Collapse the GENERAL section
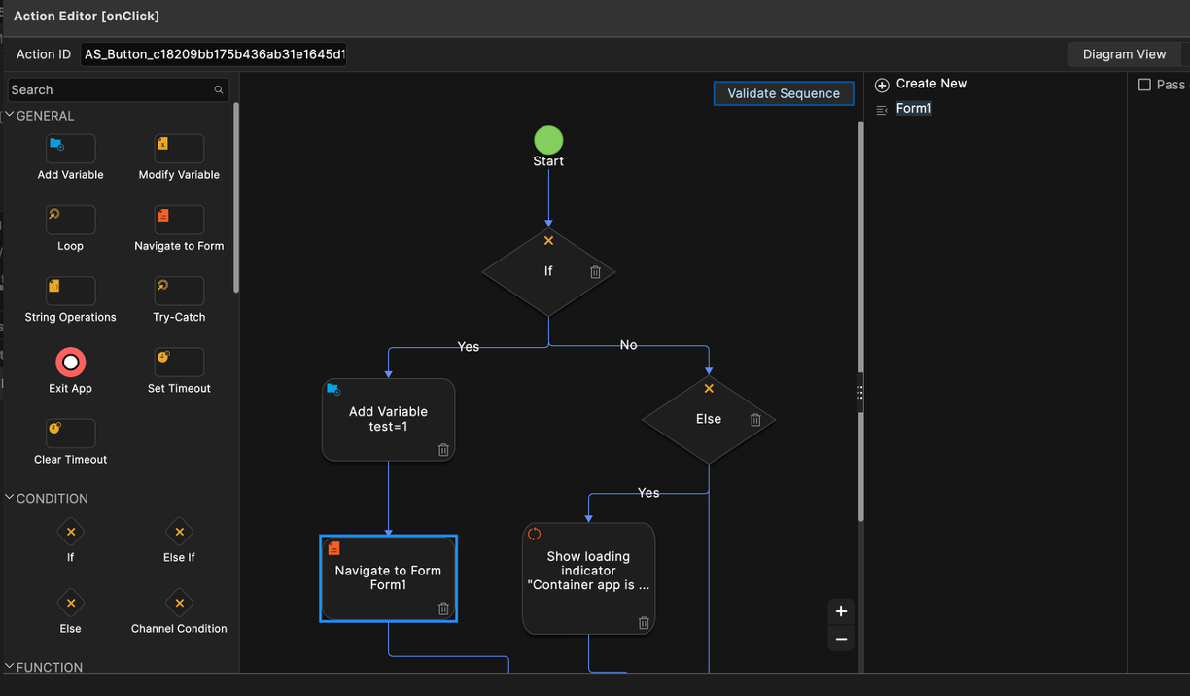Image resolution: width=1190 pixels, height=696 pixels. (10, 116)
